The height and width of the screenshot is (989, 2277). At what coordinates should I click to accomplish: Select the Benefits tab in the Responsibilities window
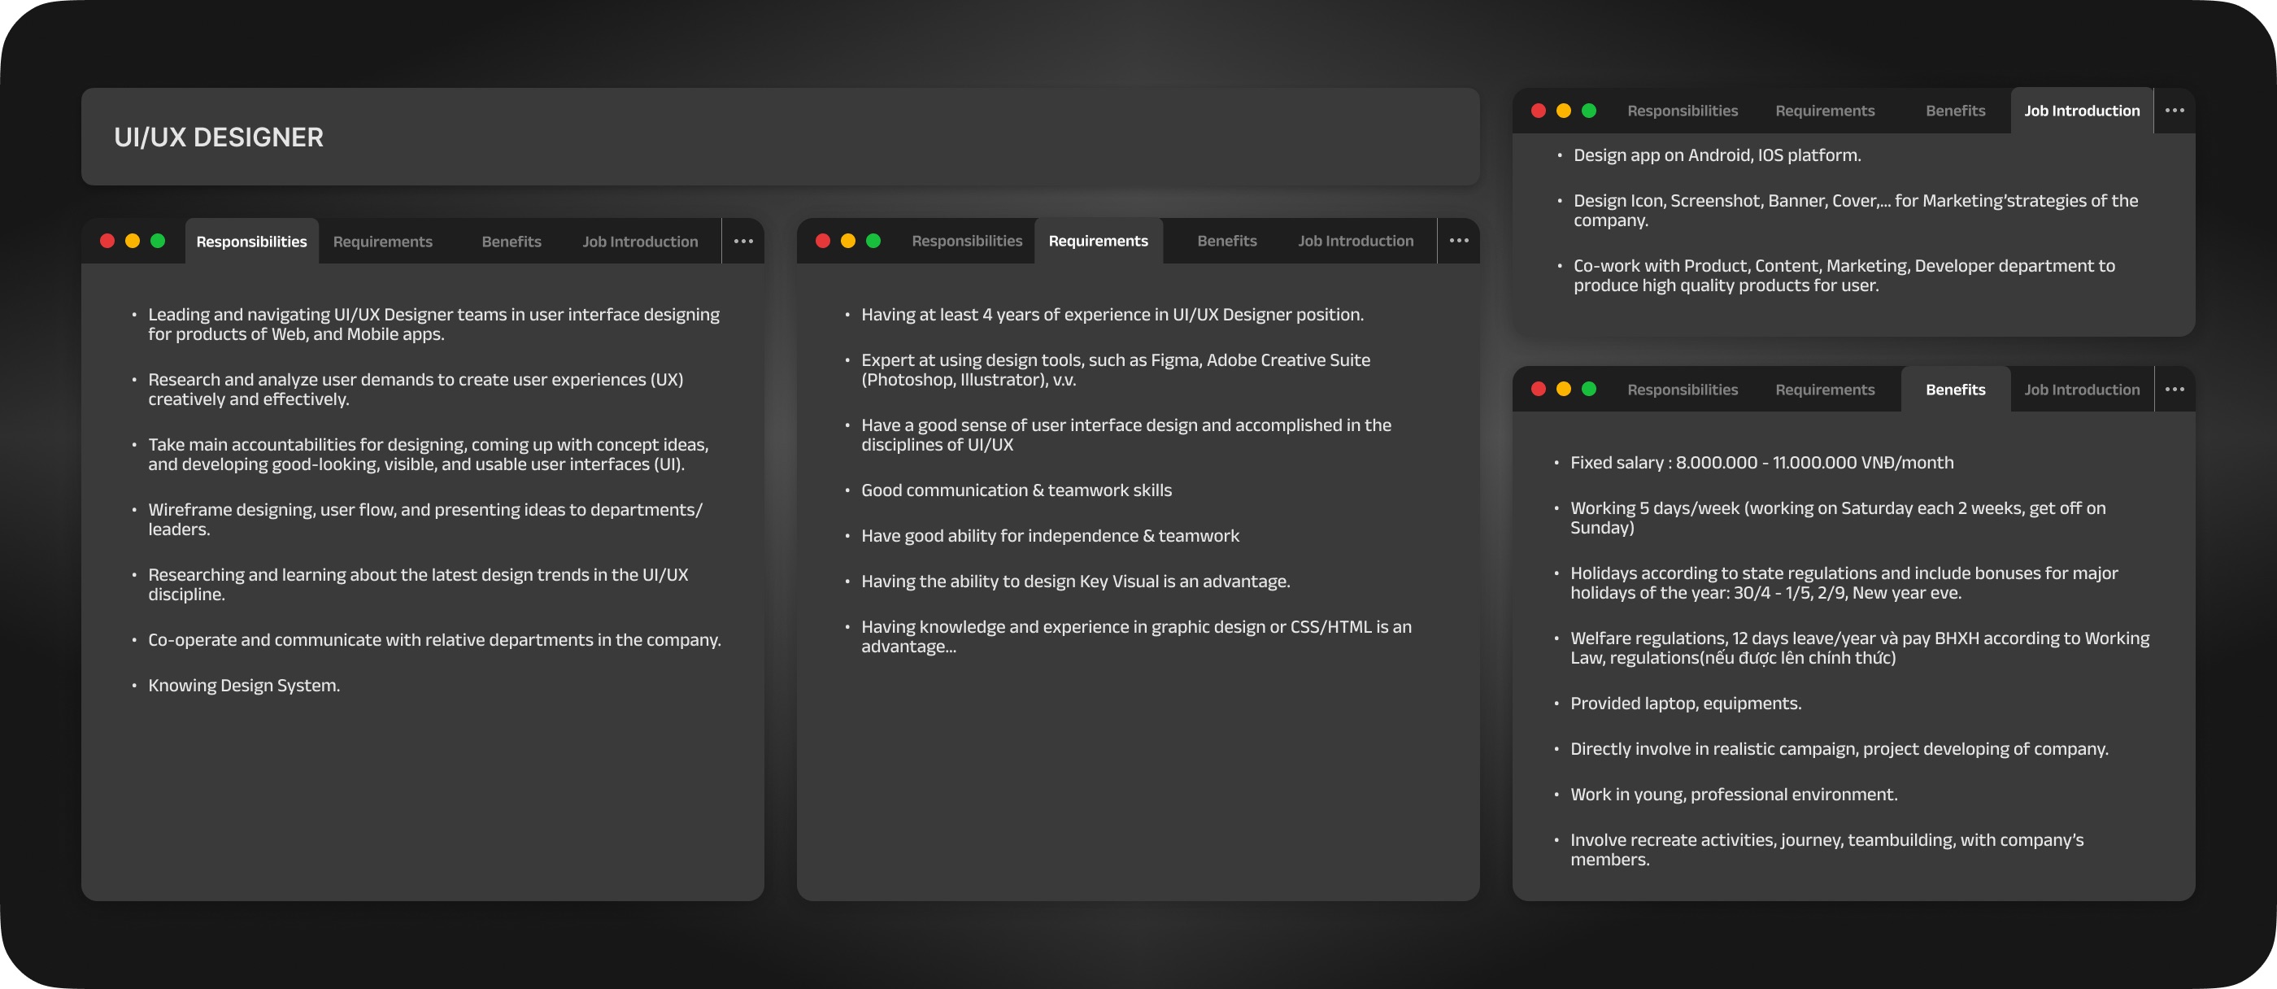point(511,242)
